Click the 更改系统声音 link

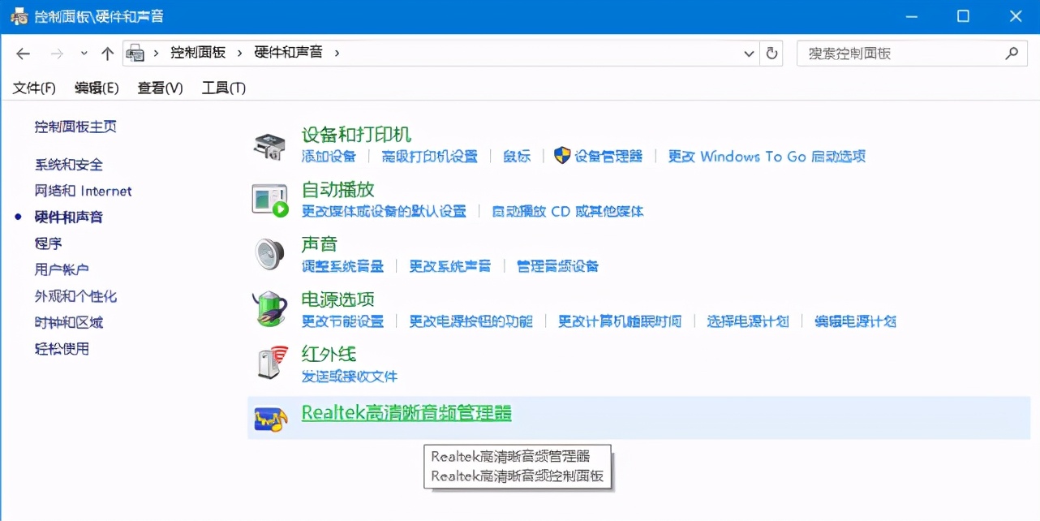pos(450,265)
